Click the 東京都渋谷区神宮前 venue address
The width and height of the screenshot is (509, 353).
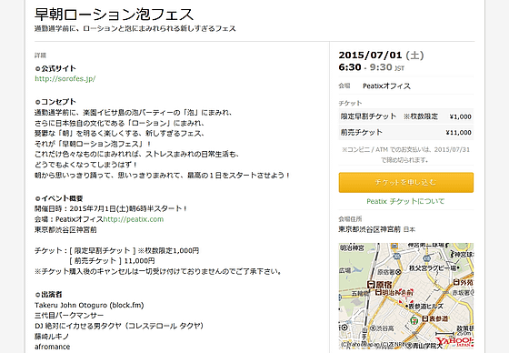click(x=369, y=229)
